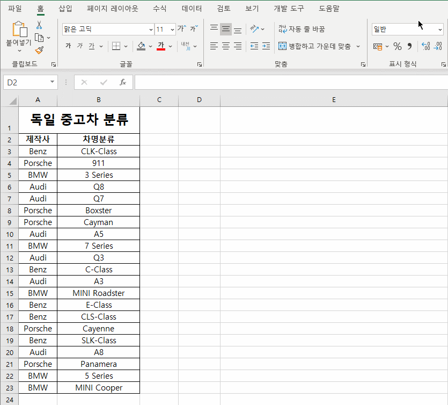The height and width of the screenshot is (405, 448).
Task: Expand font color dropdown arrow
Action: [170, 46]
